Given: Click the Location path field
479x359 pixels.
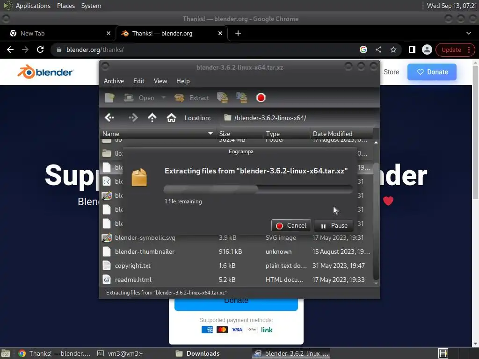Looking at the screenshot, I should pyautogui.click(x=299, y=118).
